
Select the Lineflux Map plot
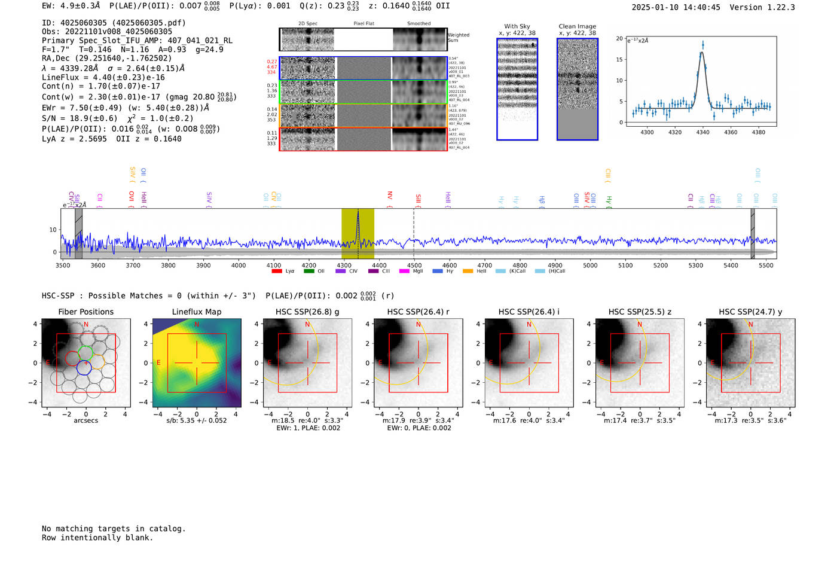[x=197, y=362]
